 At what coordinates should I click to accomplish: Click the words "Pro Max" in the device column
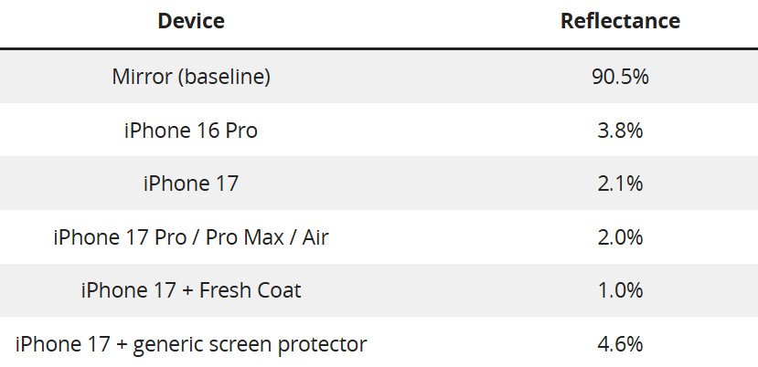[238, 237]
